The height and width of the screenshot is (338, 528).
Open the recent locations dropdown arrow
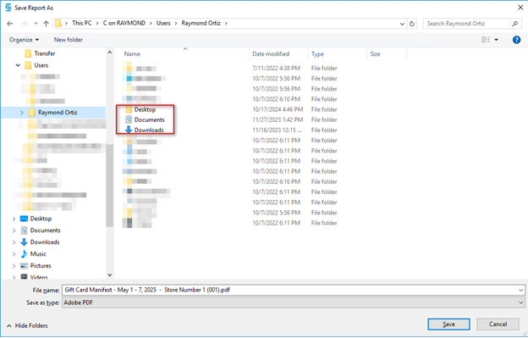pyautogui.click(x=36, y=24)
